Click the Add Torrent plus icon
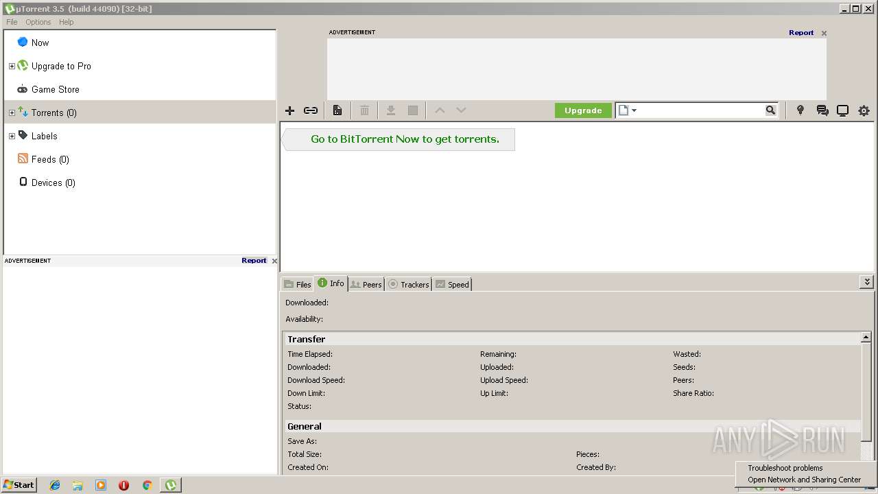878x494 pixels. (289, 110)
